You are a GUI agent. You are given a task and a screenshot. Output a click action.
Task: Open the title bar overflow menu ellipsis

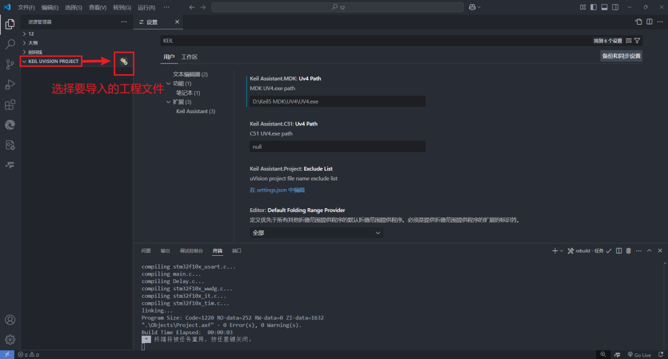point(166,7)
